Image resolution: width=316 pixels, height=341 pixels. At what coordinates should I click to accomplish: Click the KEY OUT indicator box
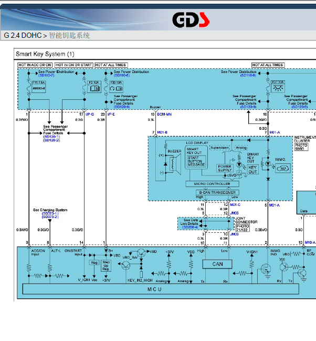pos(253,169)
